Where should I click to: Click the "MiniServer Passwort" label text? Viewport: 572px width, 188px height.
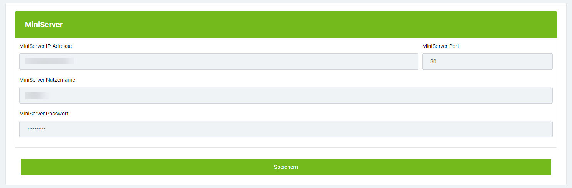pyautogui.click(x=44, y=114)
